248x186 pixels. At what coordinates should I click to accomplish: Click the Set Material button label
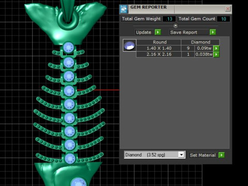click(x=203, y=155)
